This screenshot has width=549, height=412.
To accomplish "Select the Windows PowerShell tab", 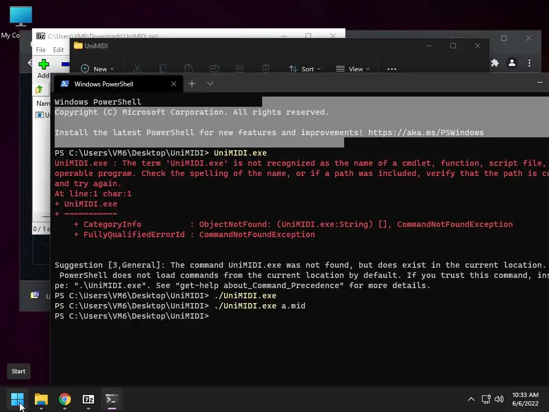I will (118, 84).
